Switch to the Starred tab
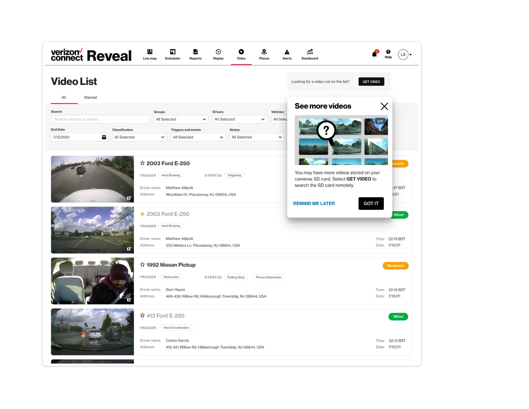The image size is (529, 409). coord(90,97)
